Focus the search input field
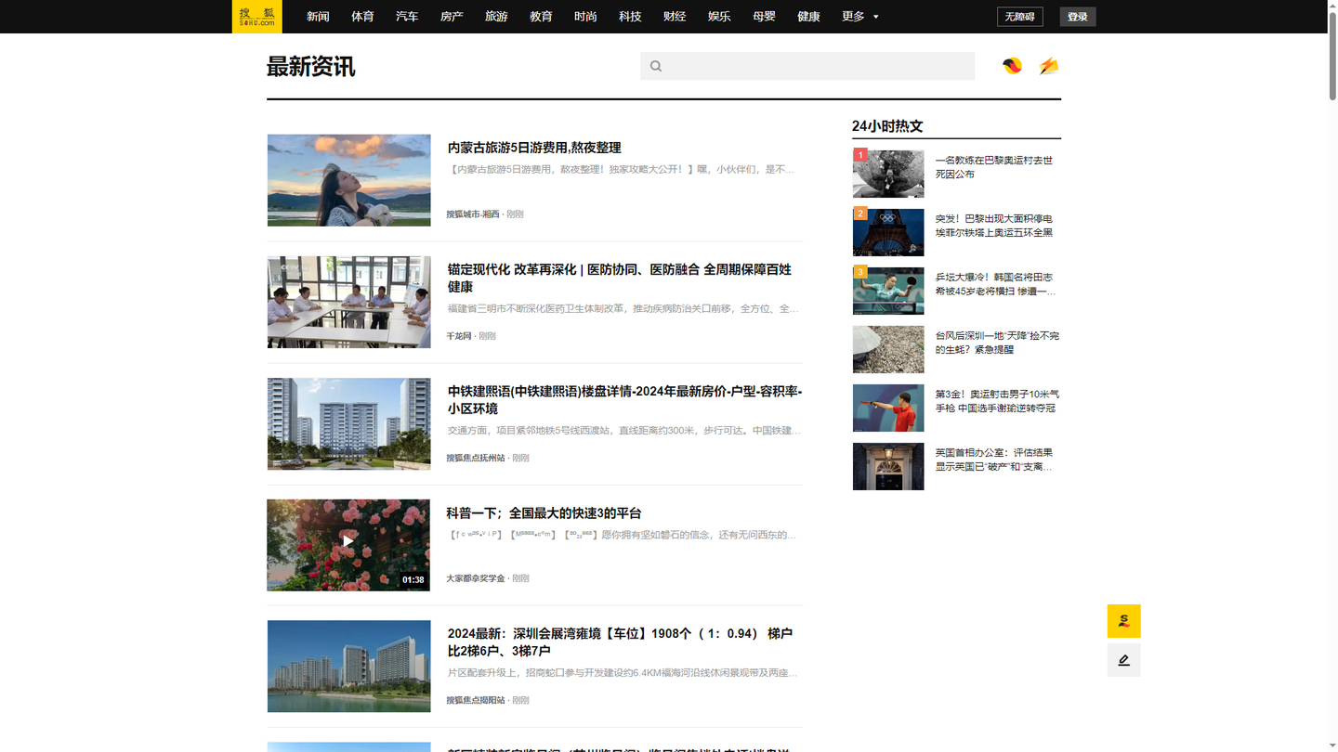This screenshot has width=1338, height=752. tap(807, 66)
